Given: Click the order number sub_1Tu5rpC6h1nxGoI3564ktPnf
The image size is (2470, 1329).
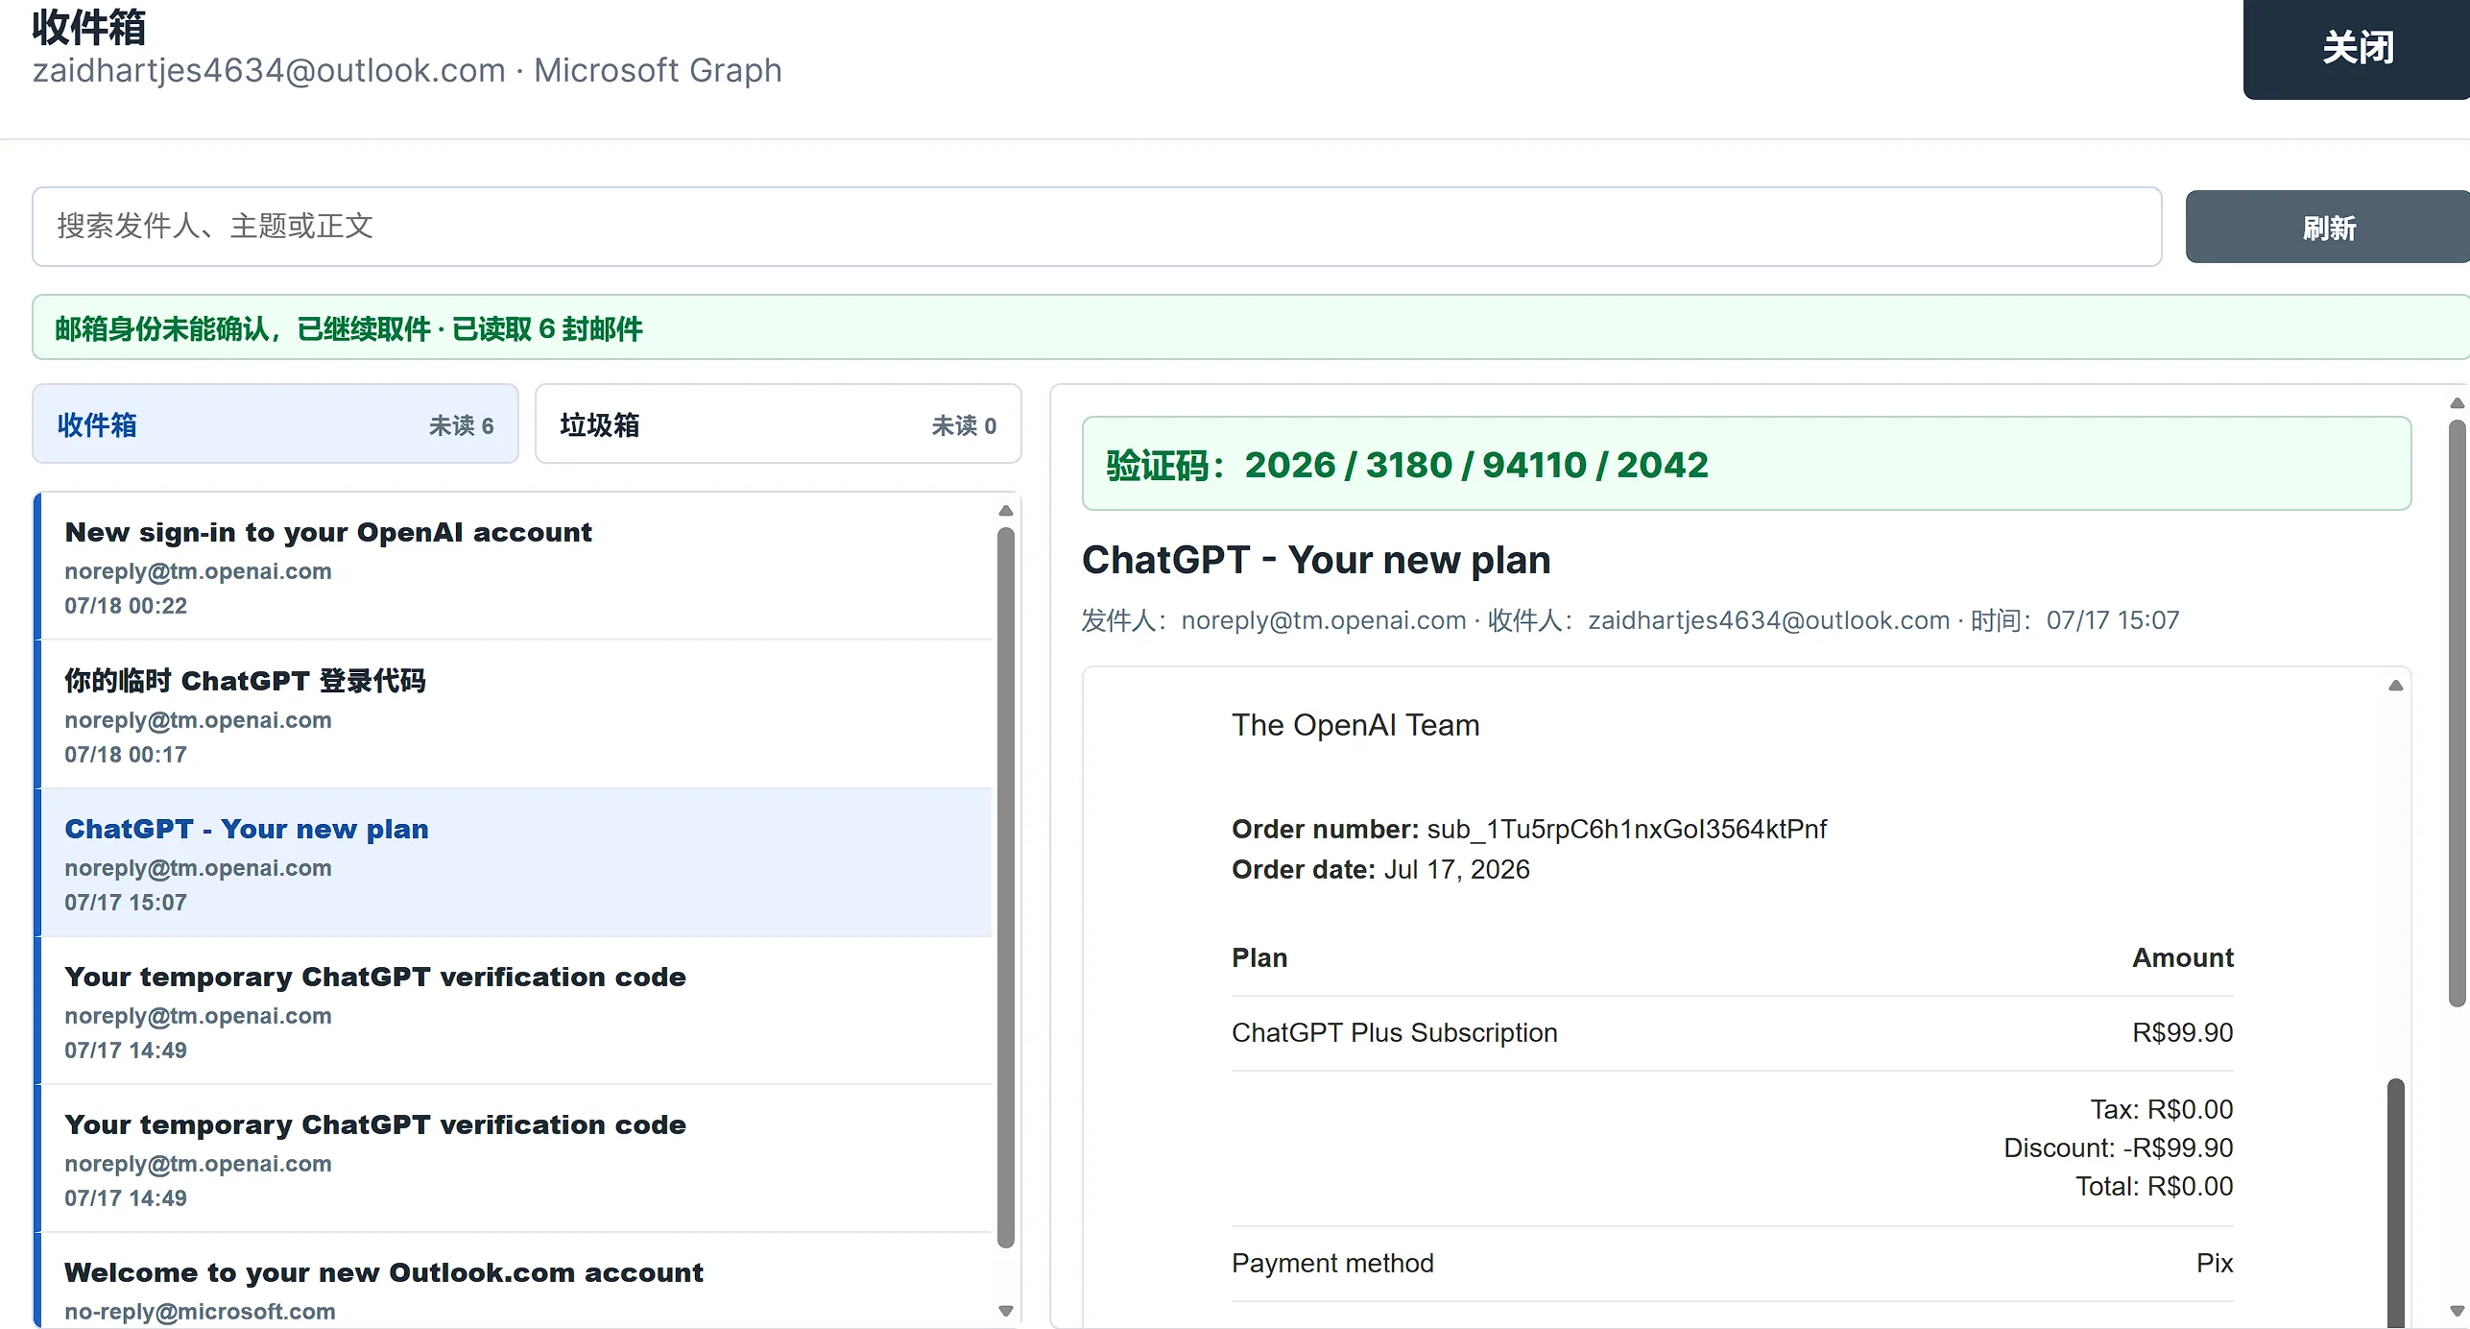Looking at the screenshot, I should (1626, 829).
